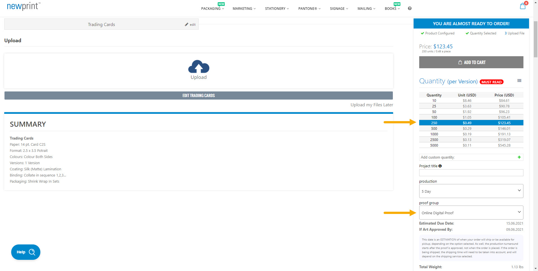The width and height of the screenshot is (538, 271).
Task: Select quantity 10 row
Action: 471,100
